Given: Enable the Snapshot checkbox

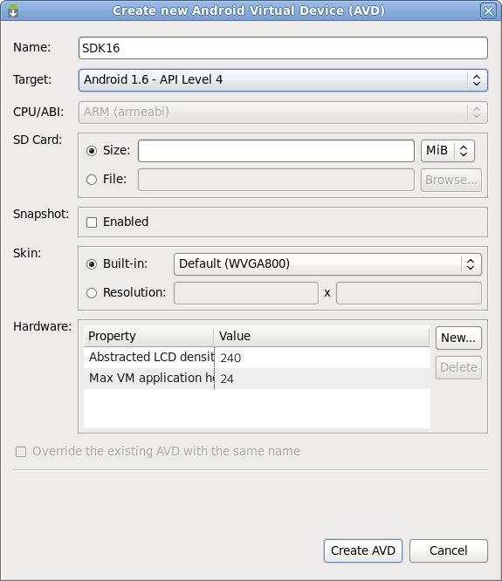Looking at the screenshot, I should point(92,222).
